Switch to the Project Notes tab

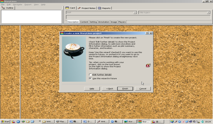[87, 8]
